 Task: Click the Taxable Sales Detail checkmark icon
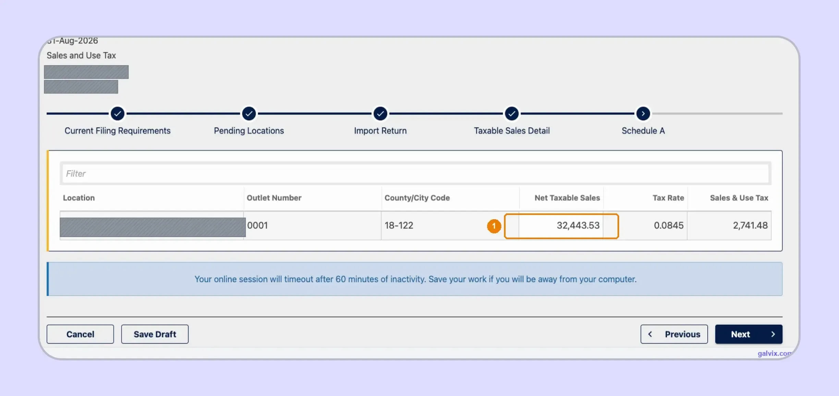coord(512,113)
